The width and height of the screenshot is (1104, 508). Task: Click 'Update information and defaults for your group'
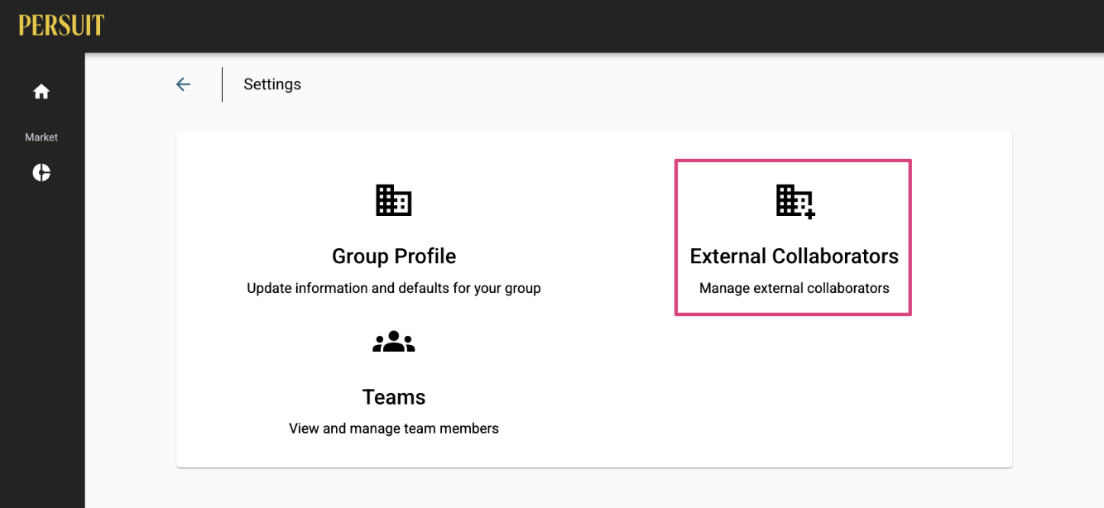click(x=394, y=289)
